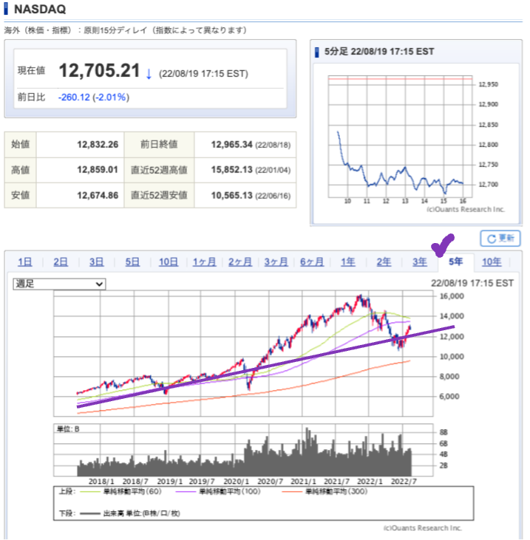This screenshot has height=540, width=530.
Task: Click the active 5年 tab
Action: tap(456, 262)
